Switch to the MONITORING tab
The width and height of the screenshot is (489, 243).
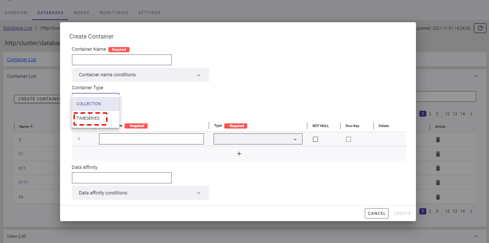tap(114, 13)
